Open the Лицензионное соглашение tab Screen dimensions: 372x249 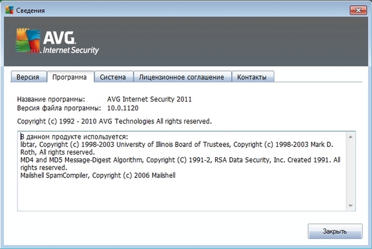pyautogui.click(x=181, y=77)
